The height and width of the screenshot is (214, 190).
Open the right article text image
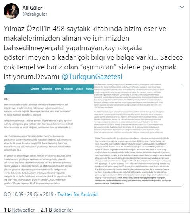point(139,135)
